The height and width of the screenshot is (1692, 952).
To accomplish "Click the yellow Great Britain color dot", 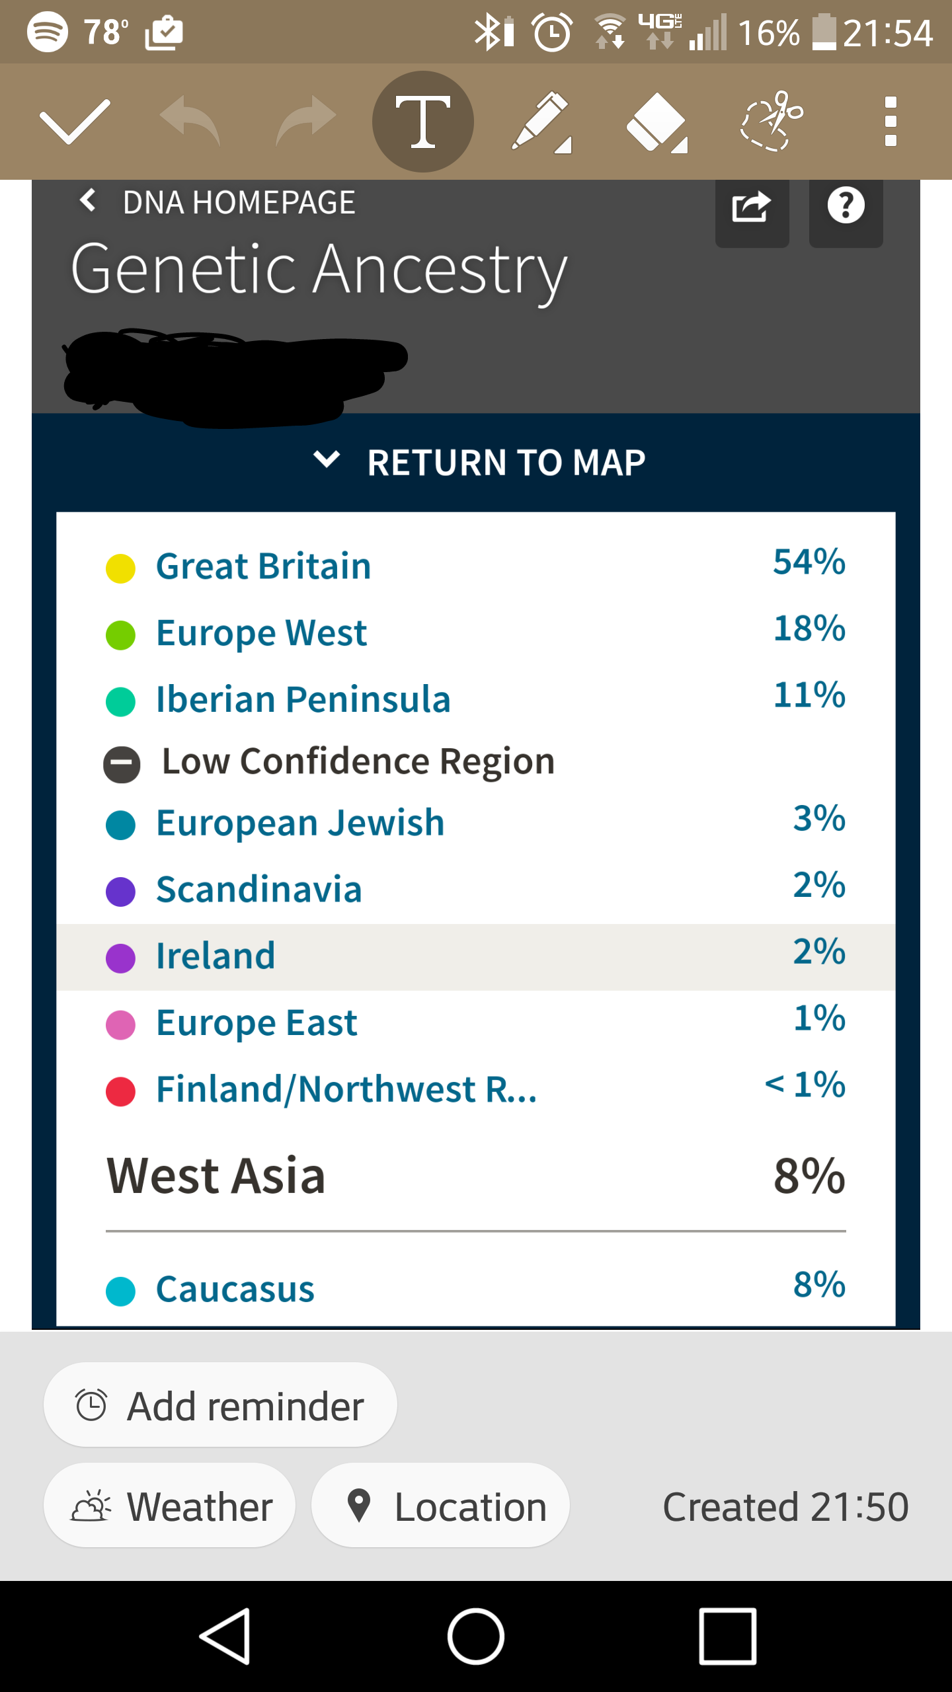I will click(121, 568).
